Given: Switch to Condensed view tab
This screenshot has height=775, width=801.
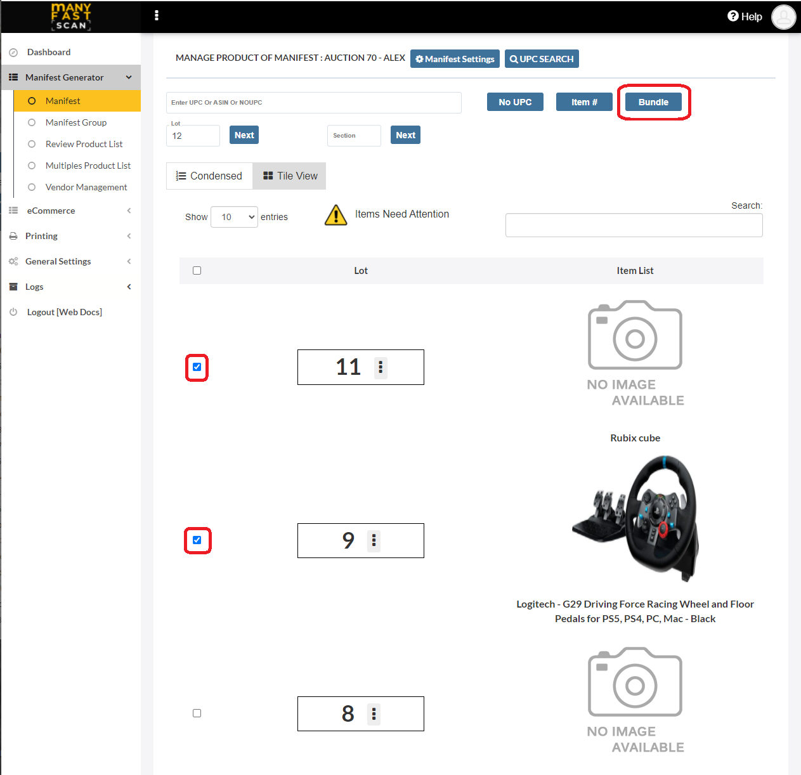Looking at the screenshot, I should 209,176.
